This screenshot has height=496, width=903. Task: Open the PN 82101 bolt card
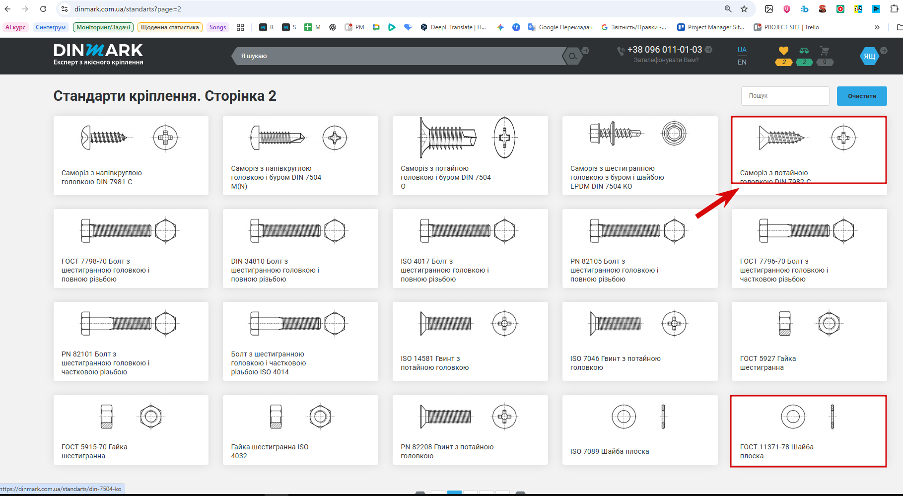[131, 341]
